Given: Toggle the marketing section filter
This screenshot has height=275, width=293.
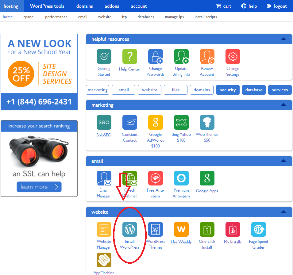Looking at the screenshot, I should (98, 90).
